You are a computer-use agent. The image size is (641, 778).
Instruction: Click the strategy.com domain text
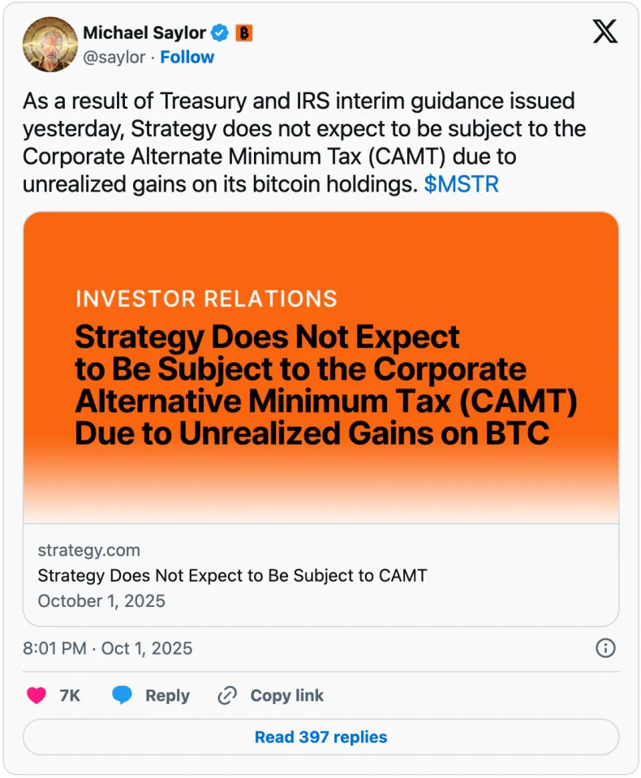pos(88,550)
